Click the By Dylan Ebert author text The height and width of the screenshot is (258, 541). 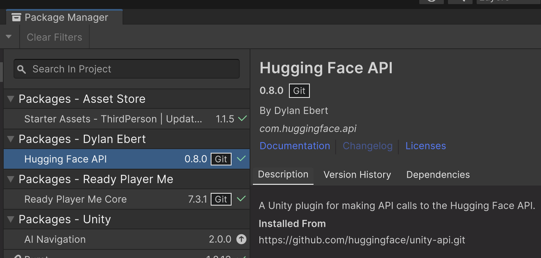click(294, 111)
